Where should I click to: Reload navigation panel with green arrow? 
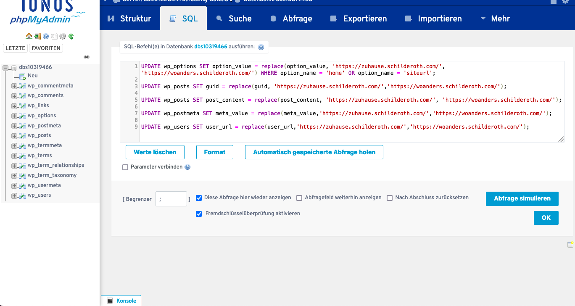[71, 36]
